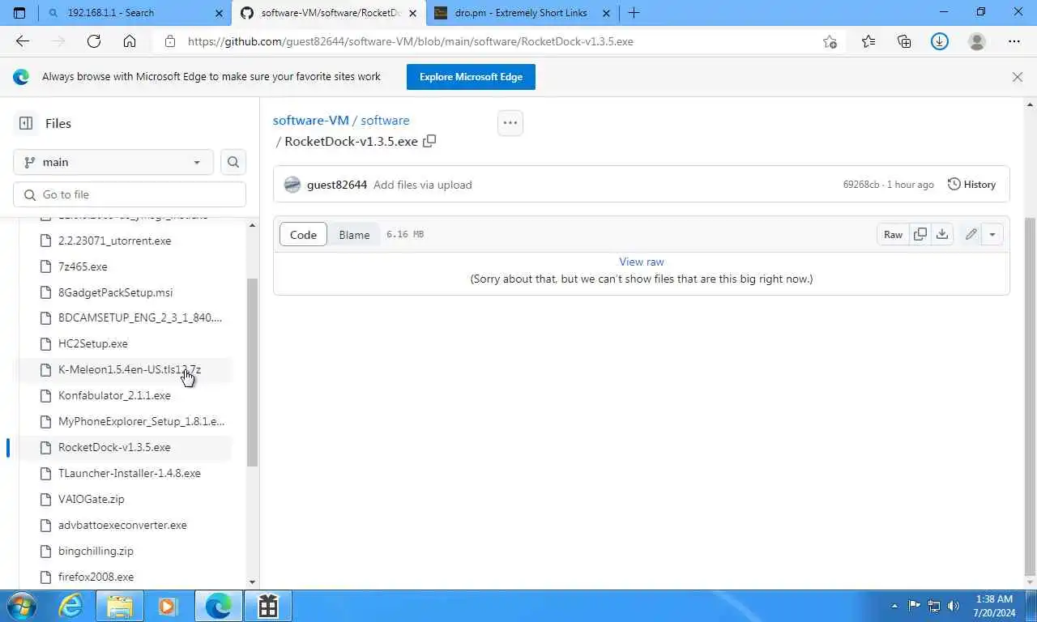Open commit hash 69268cb
Screen dimensions: 1037x622
[x=860, y=185]
